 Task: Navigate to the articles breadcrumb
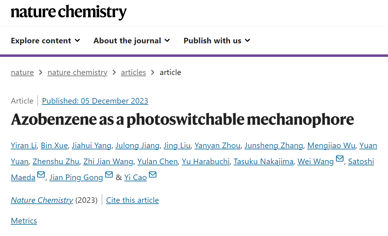[133, 73]
